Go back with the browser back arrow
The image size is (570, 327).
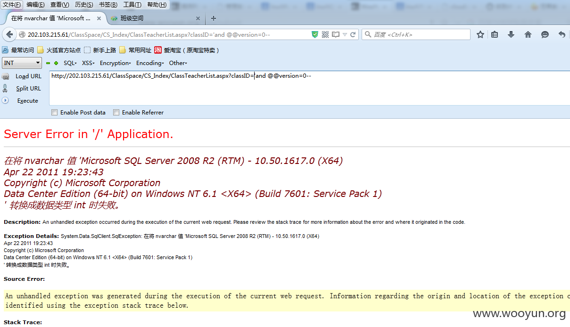(9, 34)
